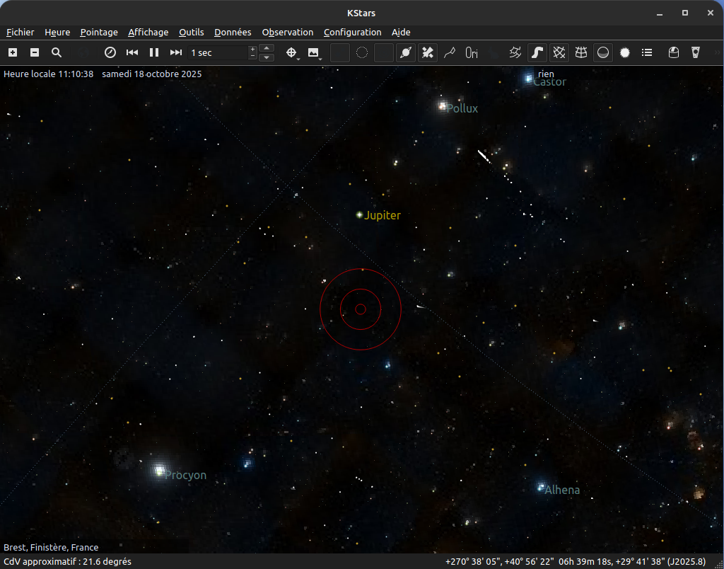This screenshot has height=569, width=724.
Task: Increase the time step with the up arrow
Action: [x=267, y=48]
